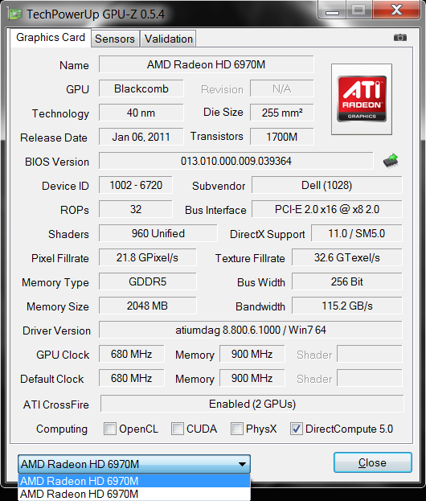Switch to the Sensors tab
Screen dimensions: 426x501
(x=115, y=39)
